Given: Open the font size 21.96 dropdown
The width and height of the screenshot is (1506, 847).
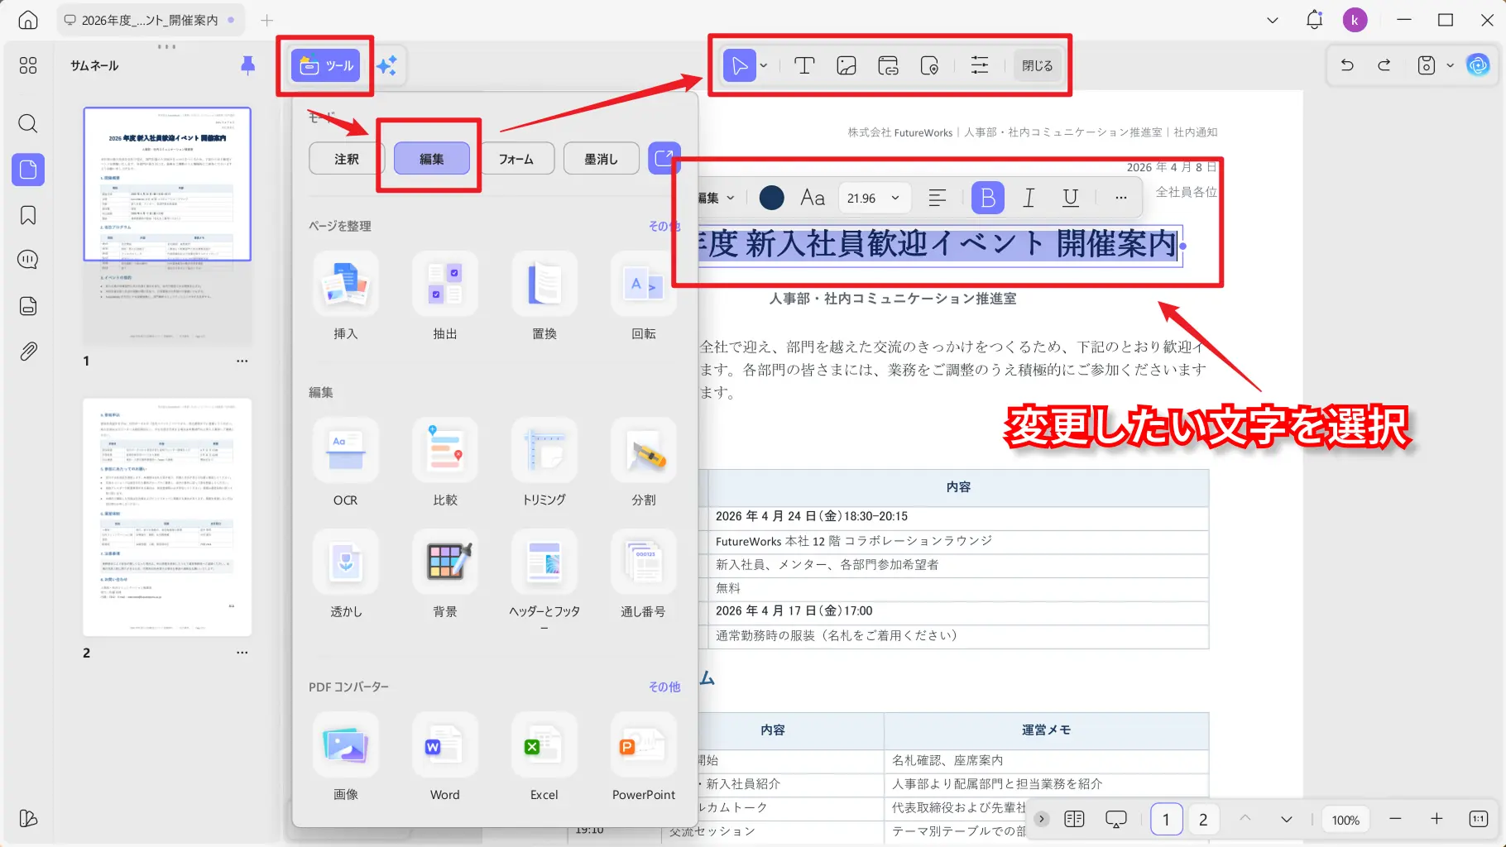Looking at the screenshot, I should pyautogui.click(x=874, y=198).
